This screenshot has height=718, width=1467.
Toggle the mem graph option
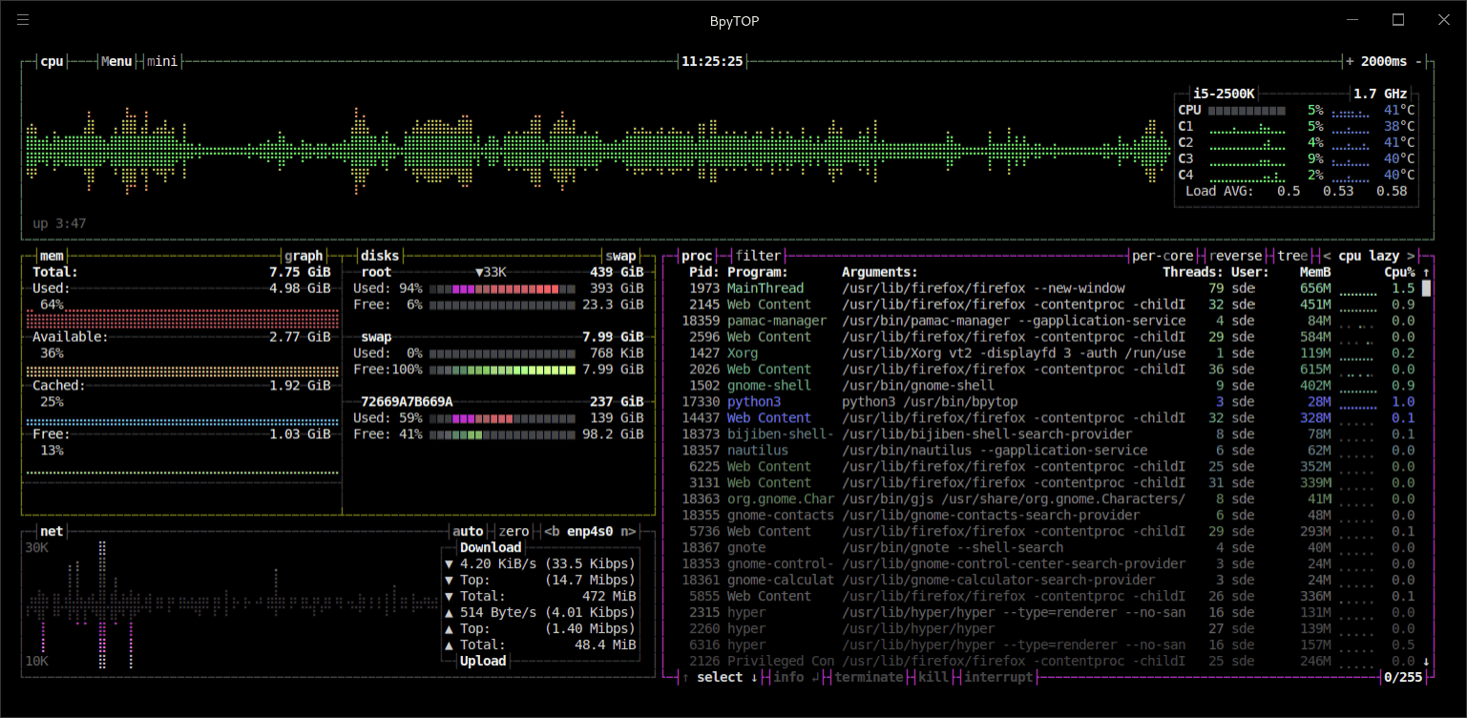304,256
